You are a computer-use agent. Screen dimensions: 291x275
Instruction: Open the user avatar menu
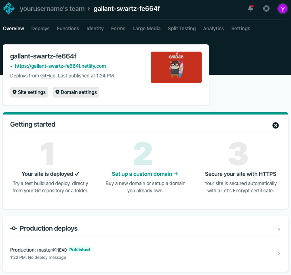click(x=282, y=8)
